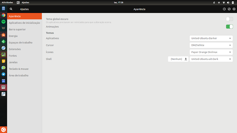Launch Telegram from the dock
237x133 pixels.
3,74
